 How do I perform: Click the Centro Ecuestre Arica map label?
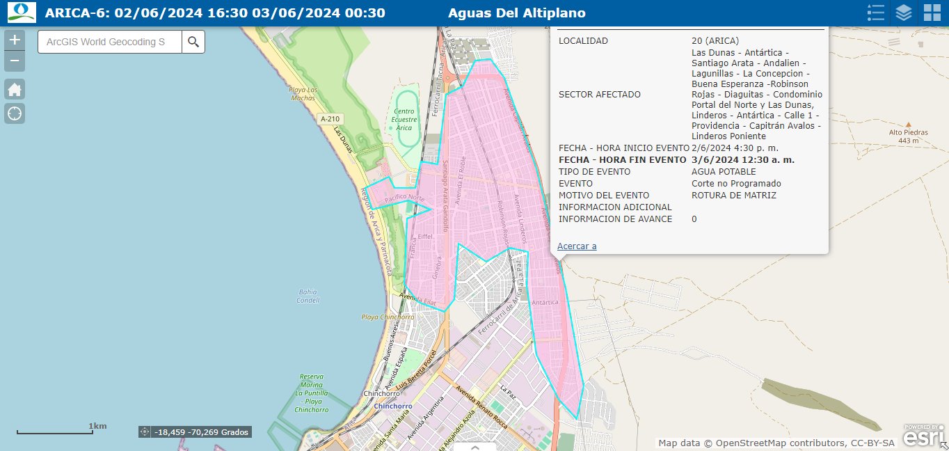pos(404,120)
